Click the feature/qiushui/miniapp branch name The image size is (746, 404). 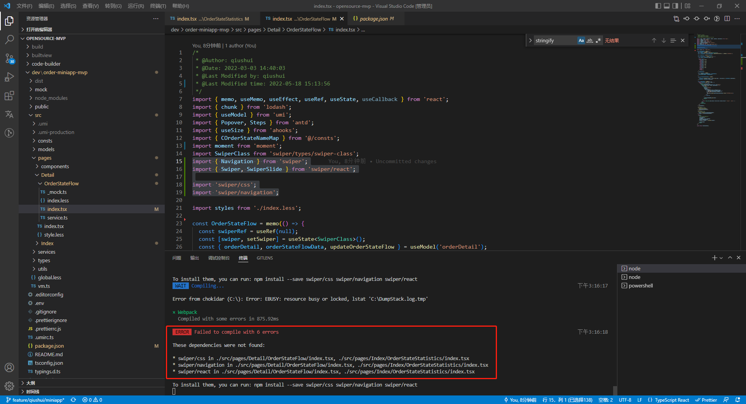pyautogui.click(x=38, y=400)
